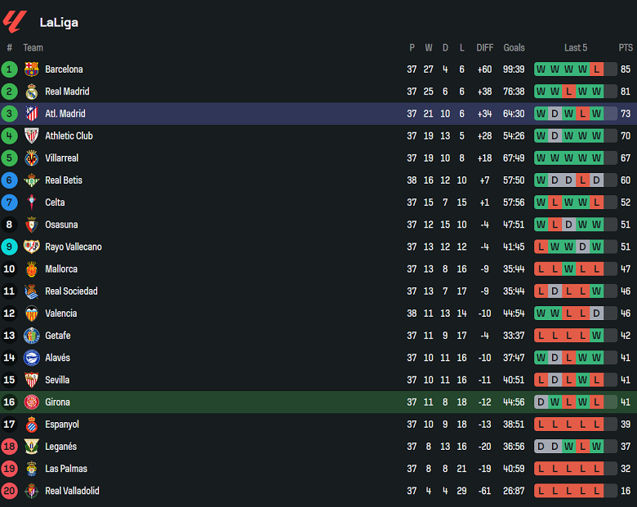Viewport: 637px width, 507px height.
Task: Click the Girona club crest
Action: [32, 402]
